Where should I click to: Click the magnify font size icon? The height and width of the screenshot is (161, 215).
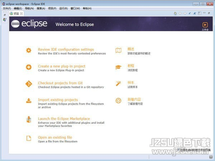coord(195,13)
